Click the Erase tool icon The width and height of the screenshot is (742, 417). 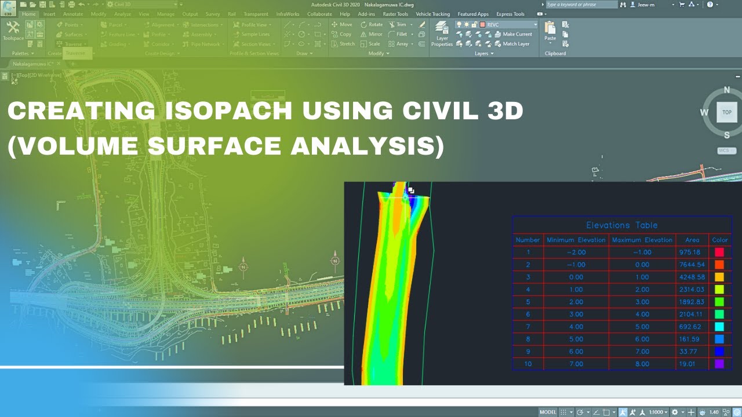[421, 24]
